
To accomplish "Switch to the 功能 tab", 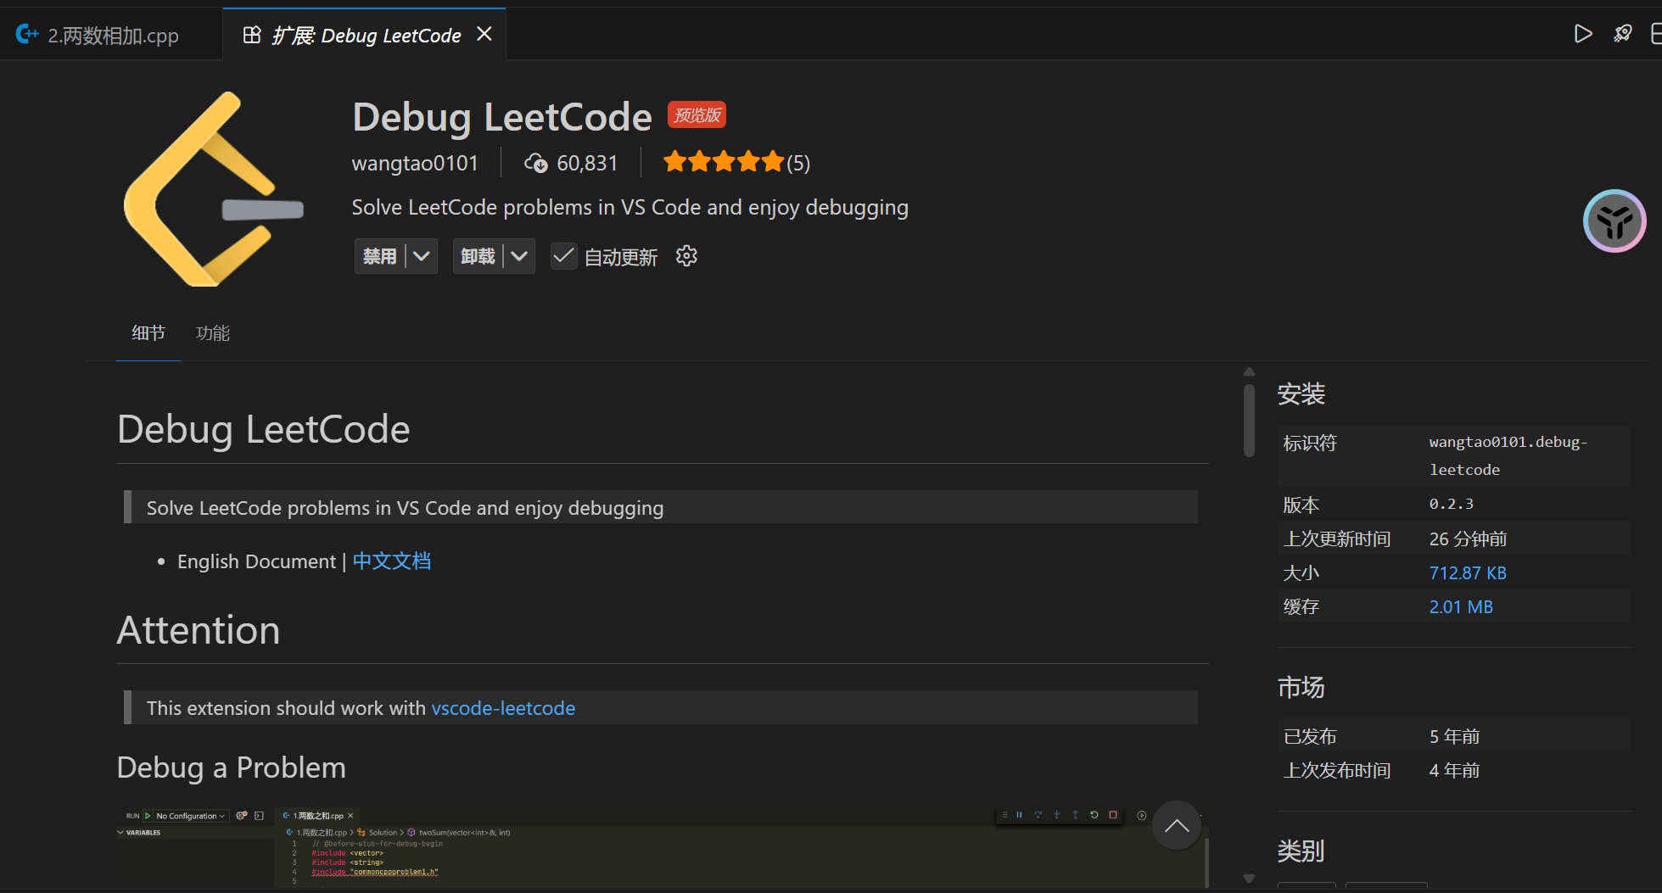I will [x=213, y=332].
